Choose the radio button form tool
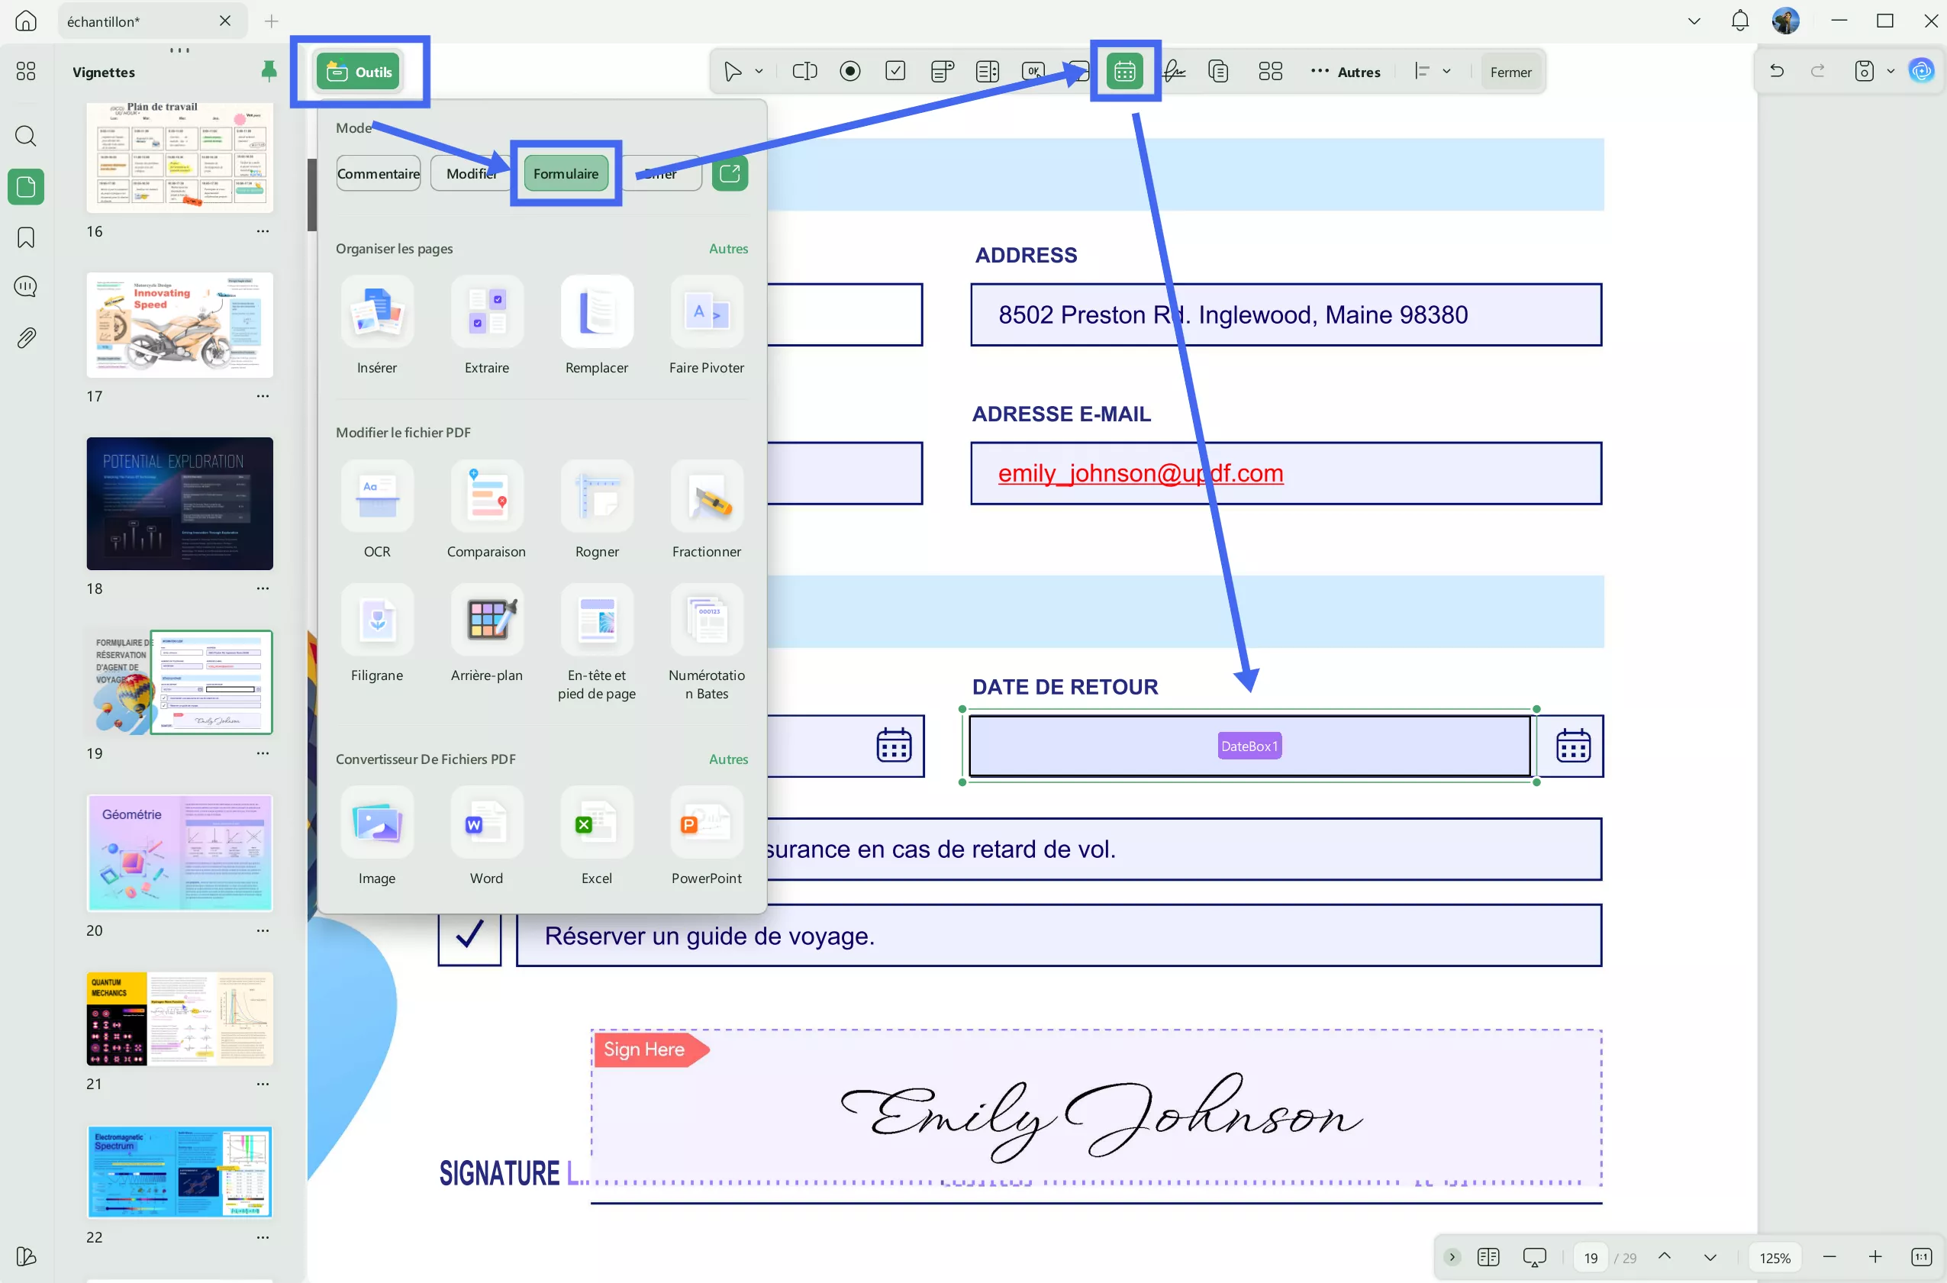The height and width of the screenshot is (1283, 1947). [850, 71]
